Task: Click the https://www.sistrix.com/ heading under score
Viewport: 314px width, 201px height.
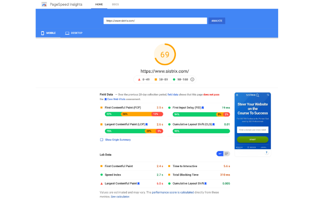Action: [x=165, y=71]
